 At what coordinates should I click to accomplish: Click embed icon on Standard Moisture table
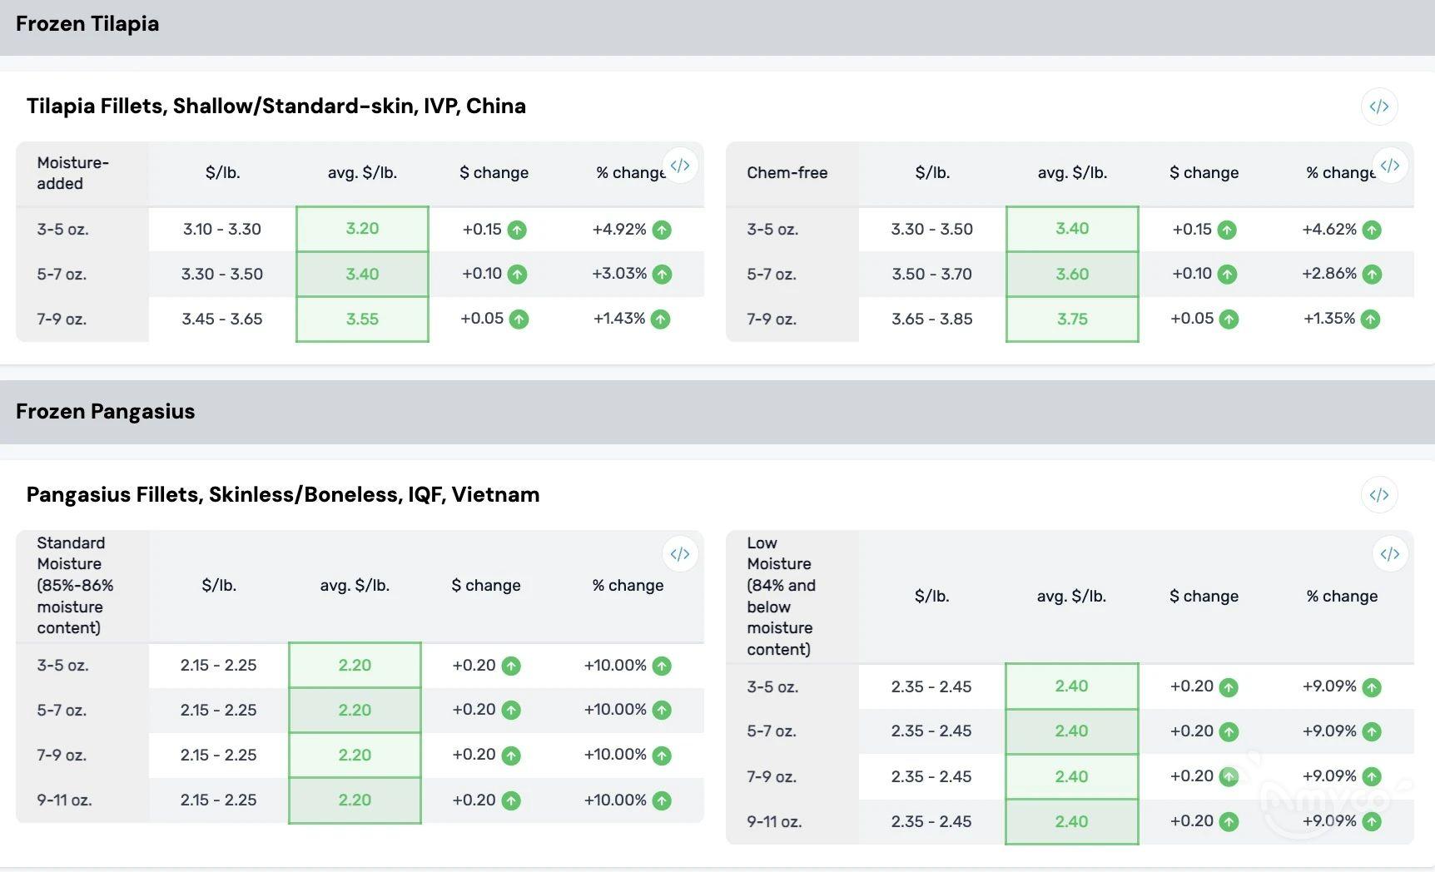[x=680, y=554]
